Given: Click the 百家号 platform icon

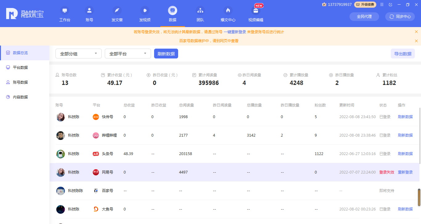Looking at the screenshot, I should (96, 191).
